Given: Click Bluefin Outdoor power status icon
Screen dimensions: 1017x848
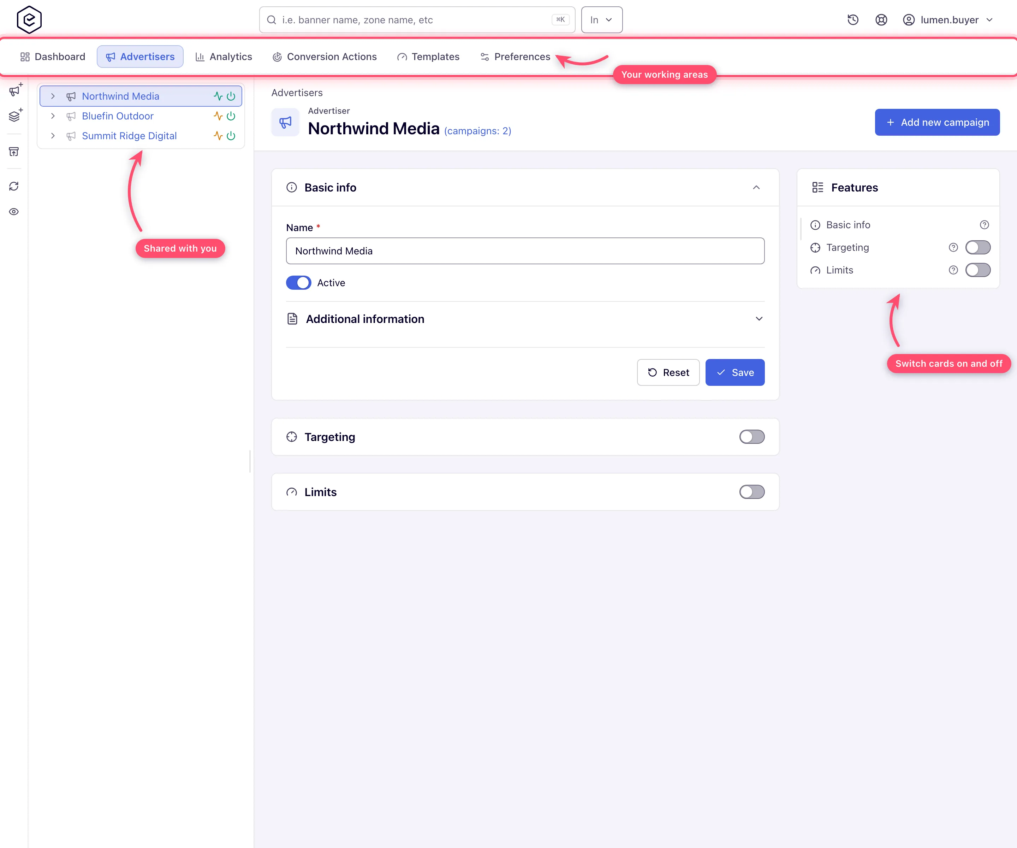Looking at the screenshot, I should point(231,116).
